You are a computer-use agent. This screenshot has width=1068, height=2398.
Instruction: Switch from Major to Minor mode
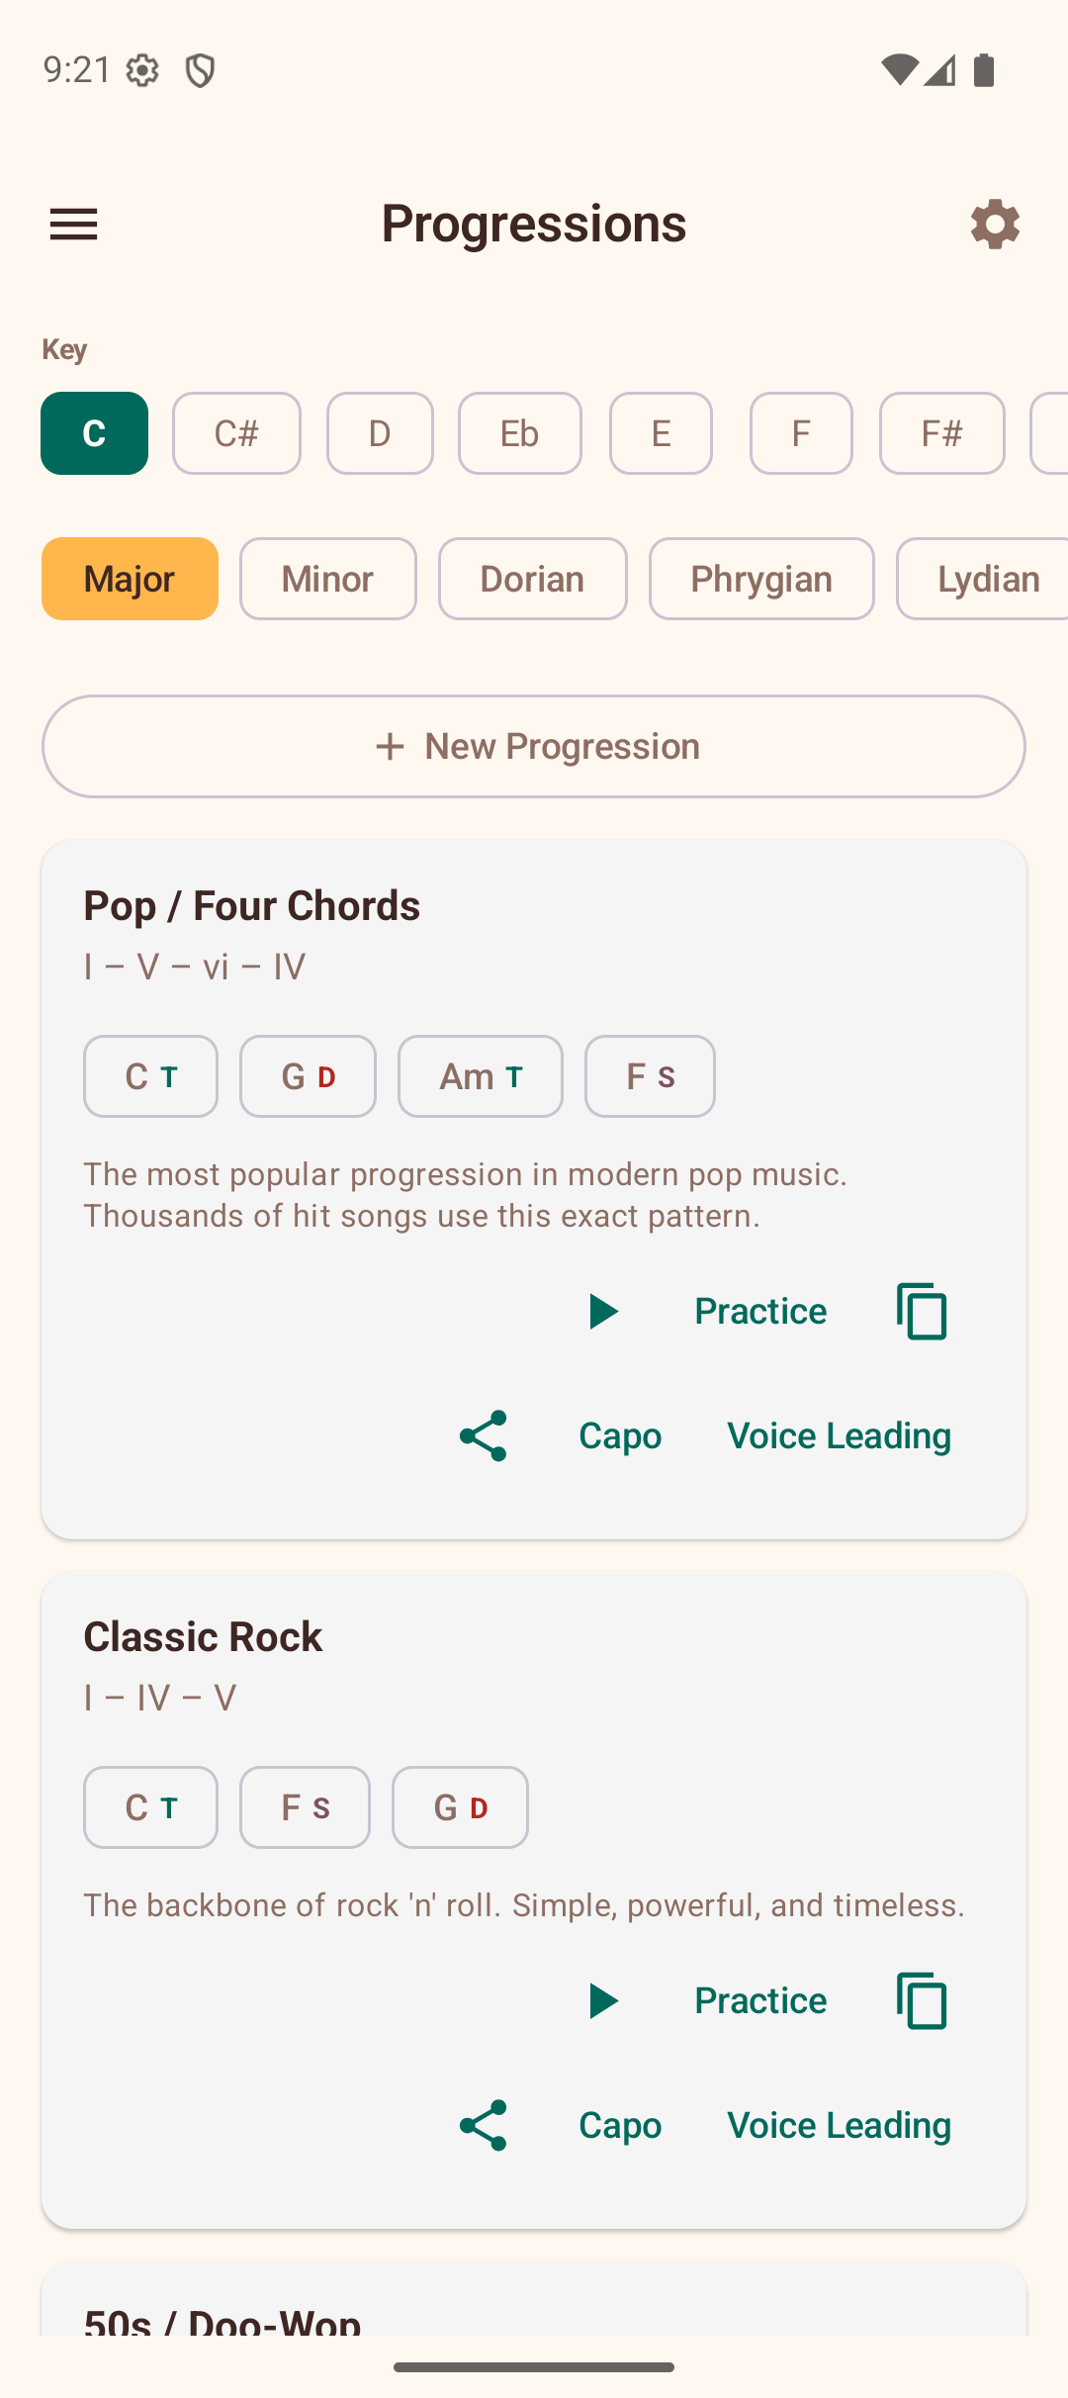click(x=327, y=579)
